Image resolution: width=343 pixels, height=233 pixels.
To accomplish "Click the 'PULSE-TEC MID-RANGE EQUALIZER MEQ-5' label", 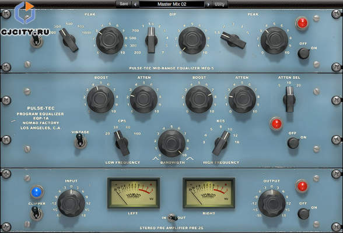I will (171, 68).
